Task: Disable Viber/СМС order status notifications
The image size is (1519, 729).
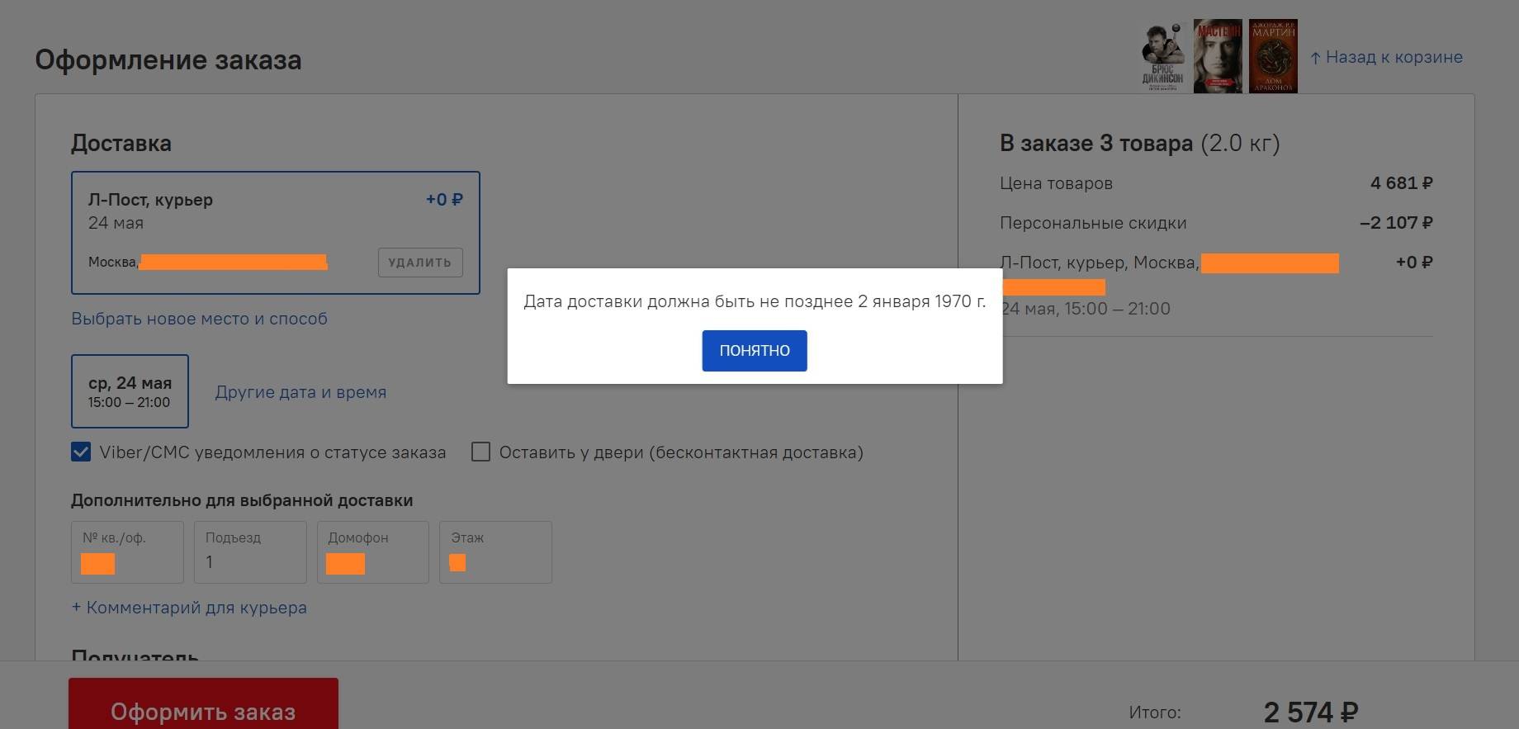Action: click(81, 452)
